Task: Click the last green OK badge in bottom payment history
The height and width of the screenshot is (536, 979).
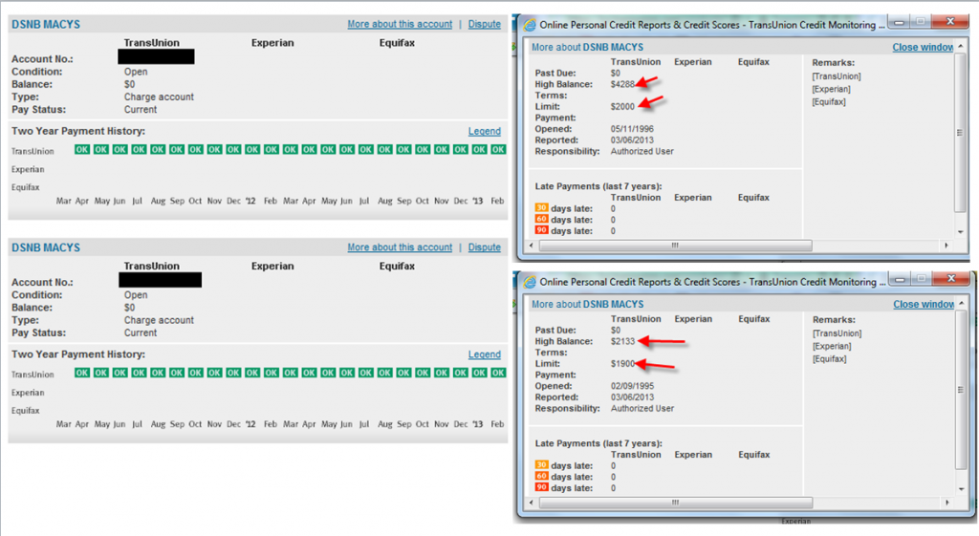Action: [498, 373]
